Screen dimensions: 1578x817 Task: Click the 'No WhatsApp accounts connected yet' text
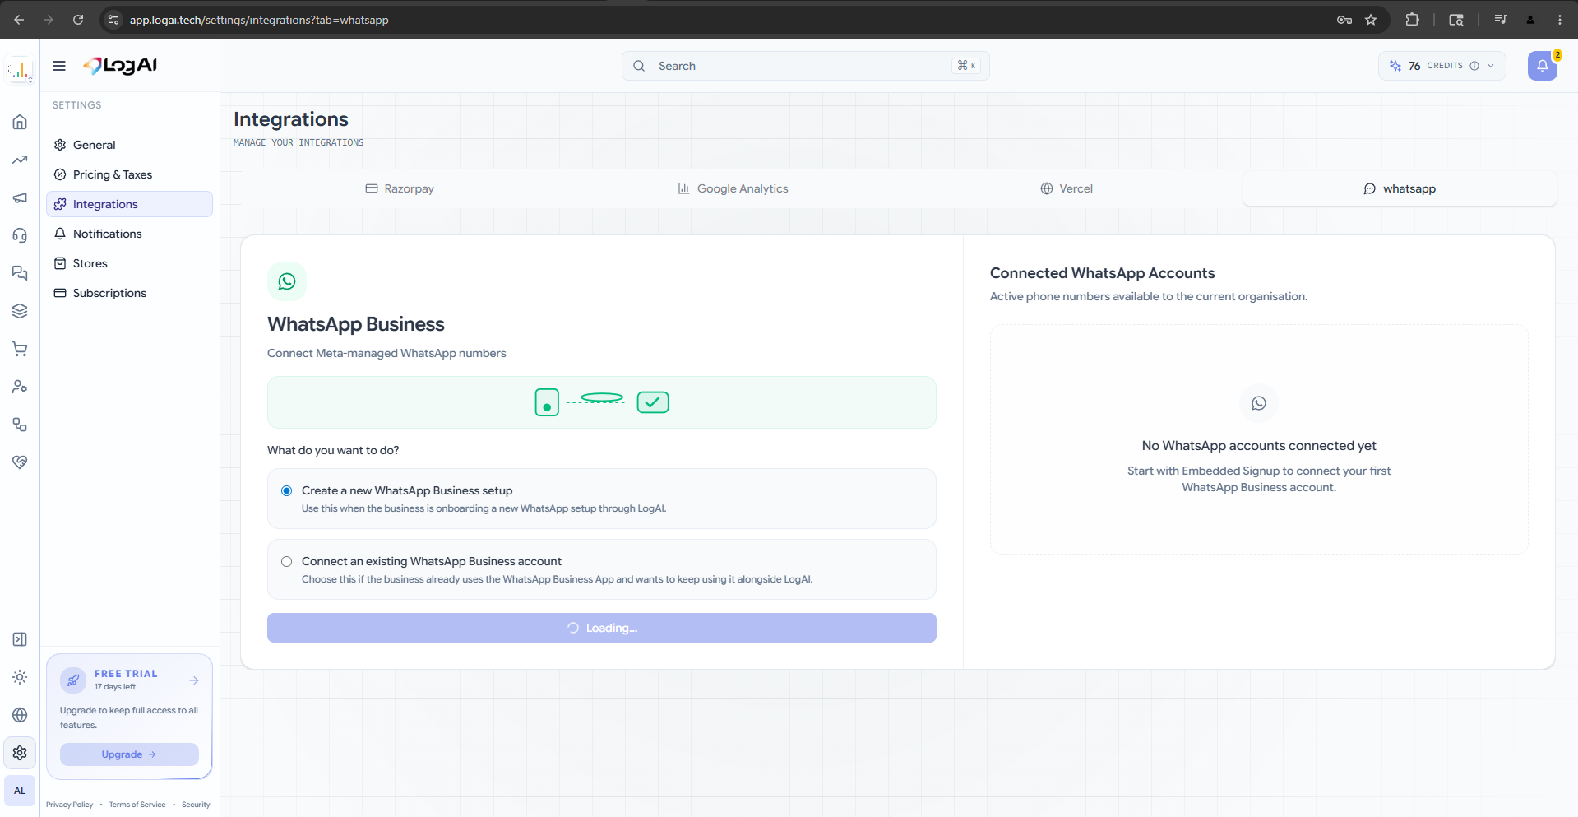(x=1259, y=446)
